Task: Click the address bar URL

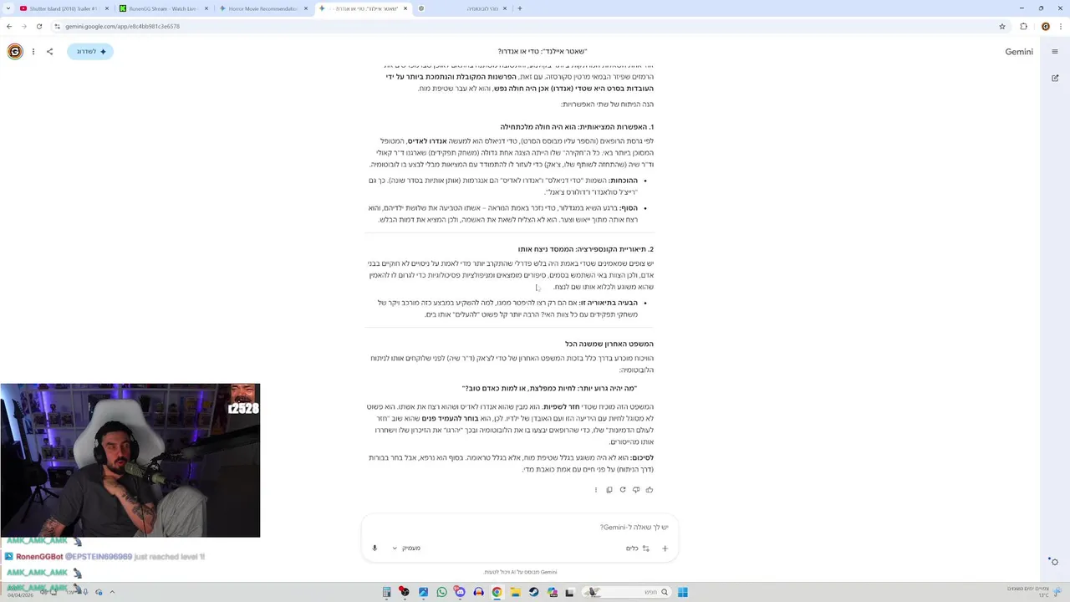Action: point(123,27)
